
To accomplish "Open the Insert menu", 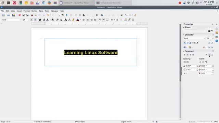I will [19, 11].
